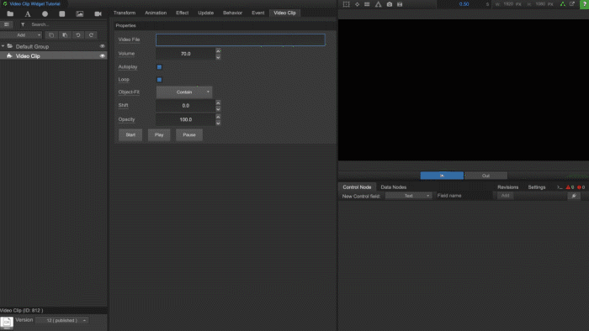Click the folder/group icon in widget toolbar
The height and width of the screenshot is (331, 589).
click(x=10, y=14)
